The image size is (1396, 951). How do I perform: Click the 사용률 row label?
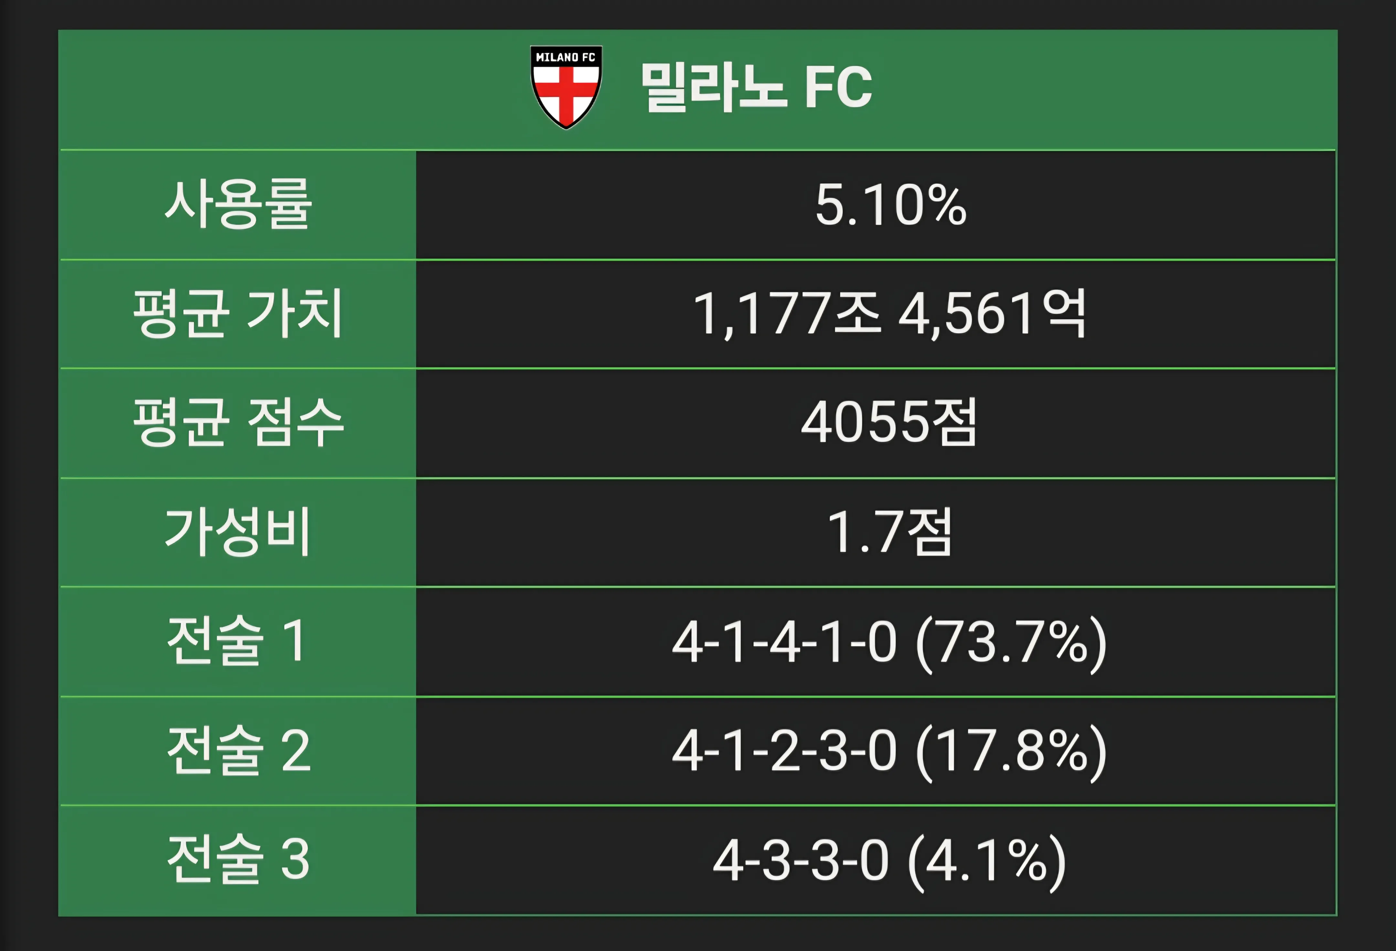coord(238,205)
